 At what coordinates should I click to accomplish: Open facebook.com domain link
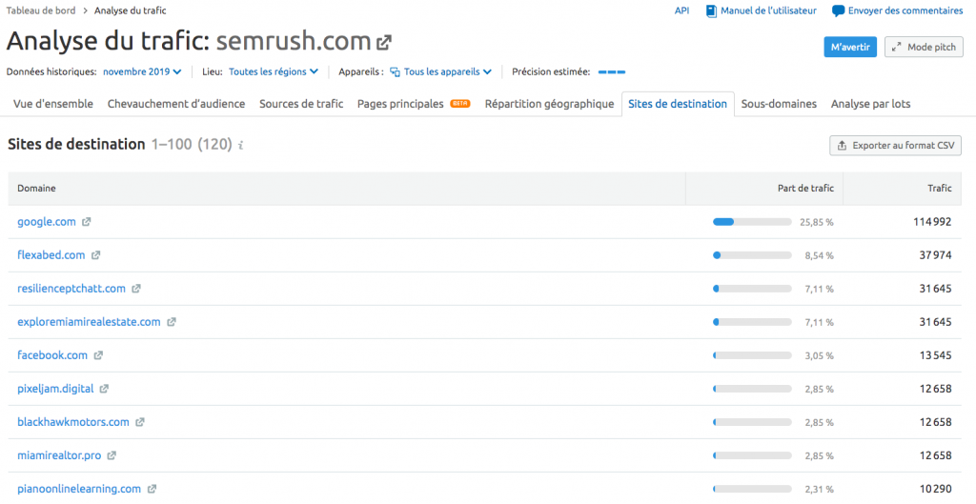click(52, 355)
